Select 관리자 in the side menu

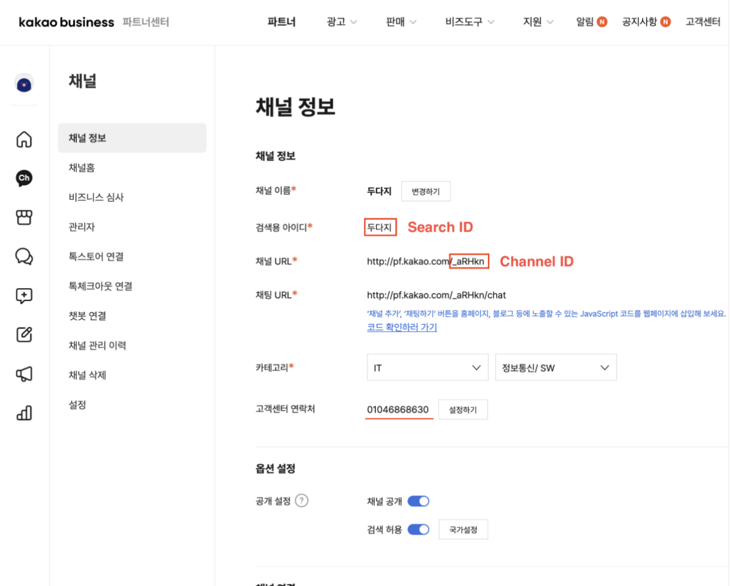click(82, 227)
